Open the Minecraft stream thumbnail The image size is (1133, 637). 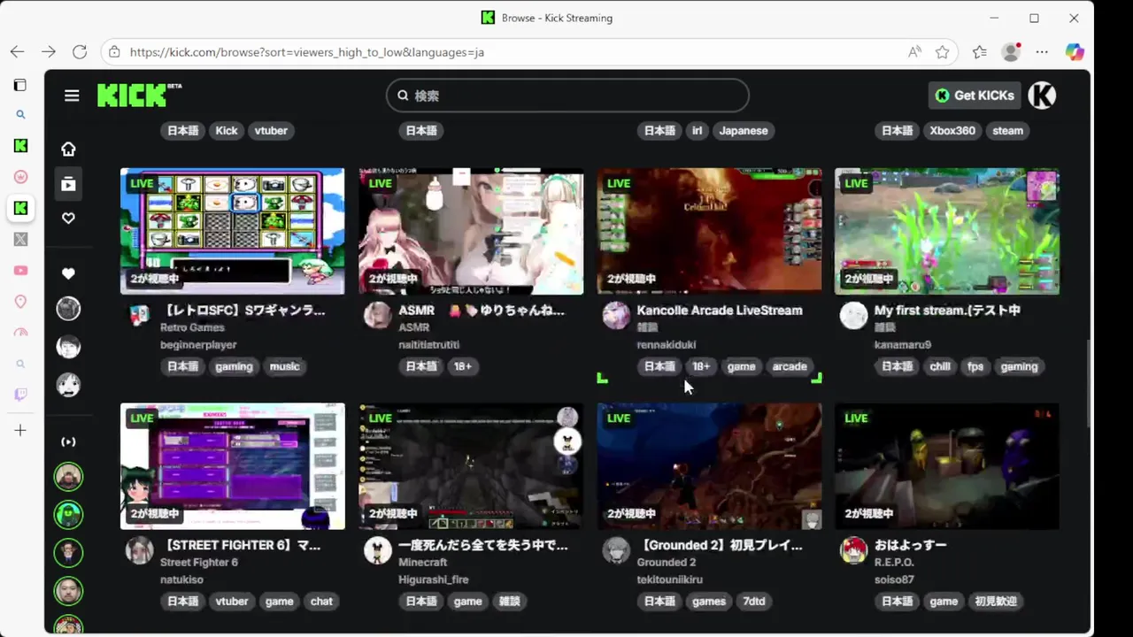(x=471, y=466)
